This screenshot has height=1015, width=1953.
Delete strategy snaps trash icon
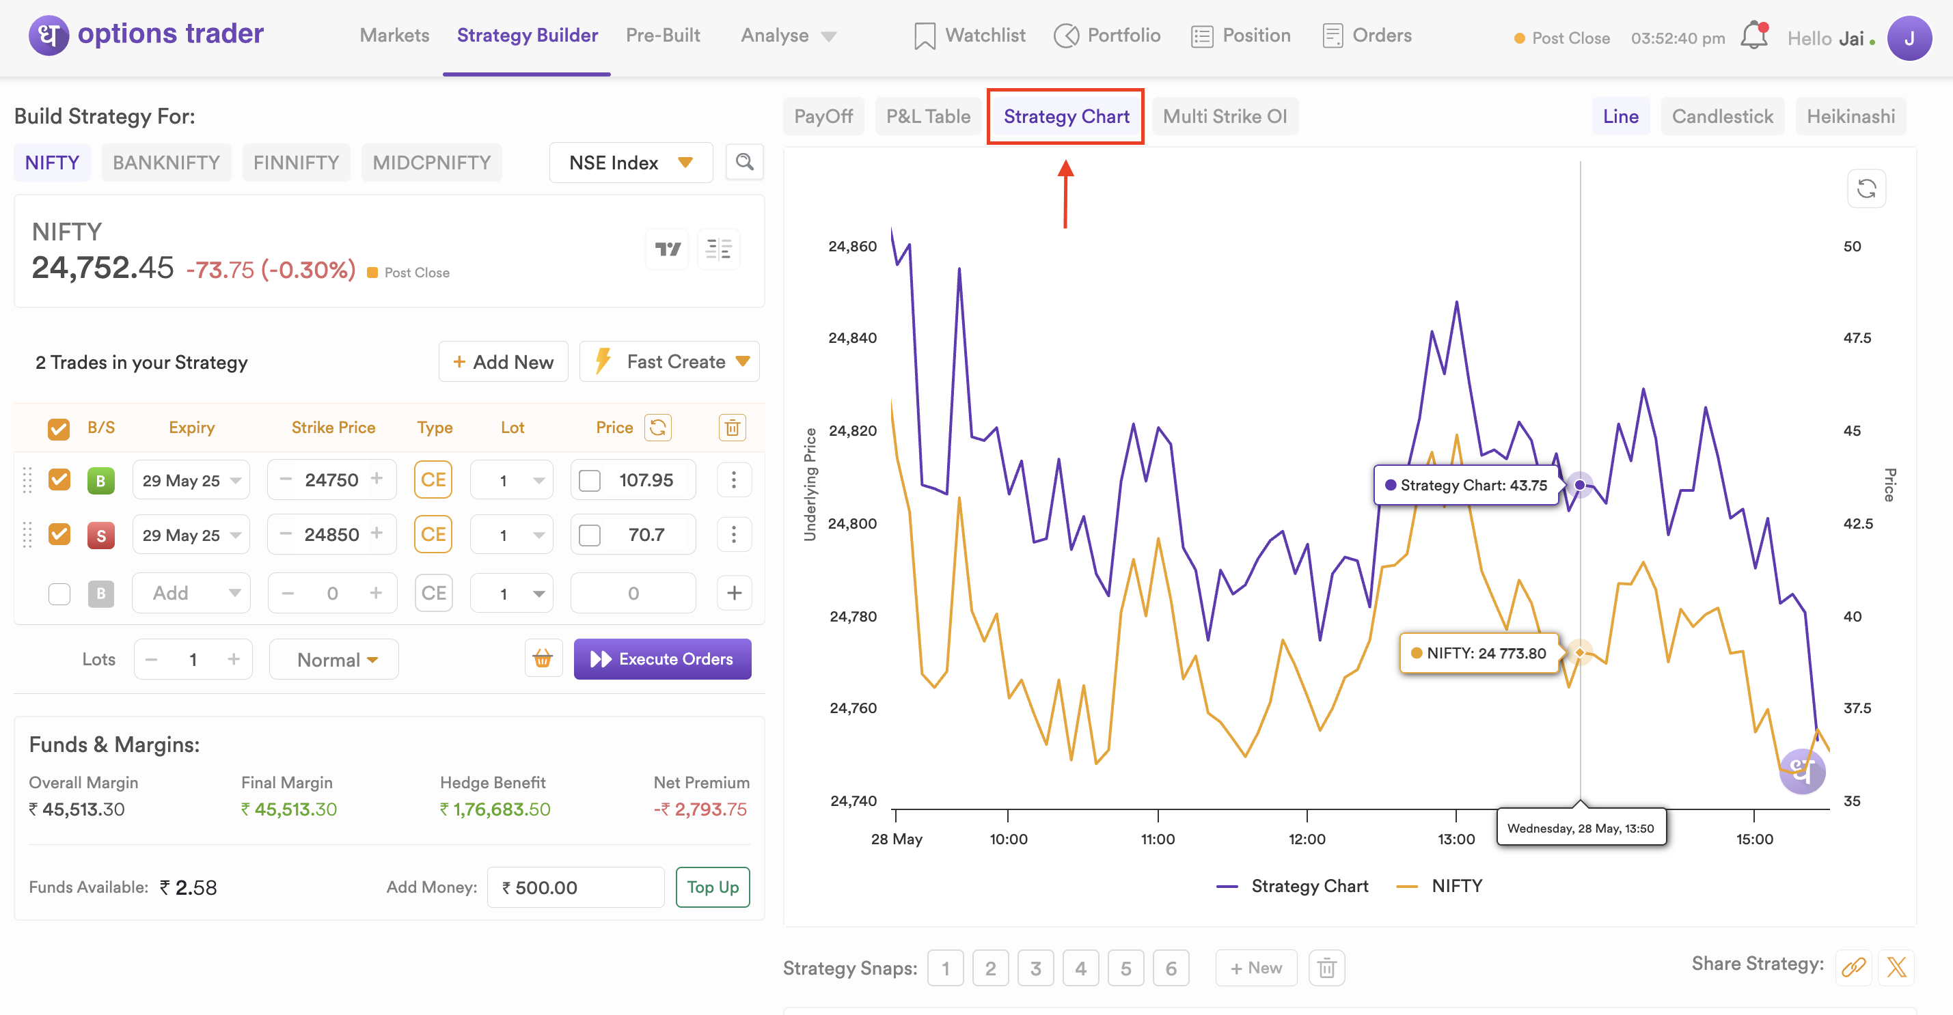pos(1327,968)
